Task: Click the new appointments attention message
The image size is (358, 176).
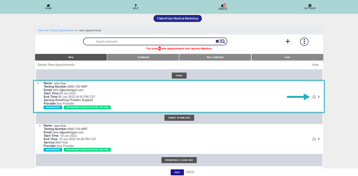Action: 179,49
